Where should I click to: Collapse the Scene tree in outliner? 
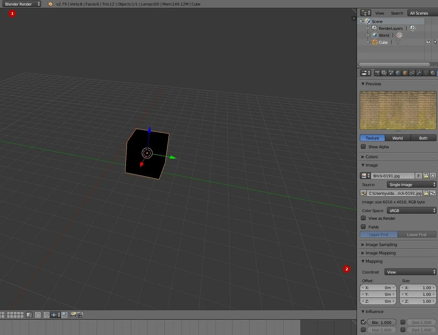click(x=361, y=21)
